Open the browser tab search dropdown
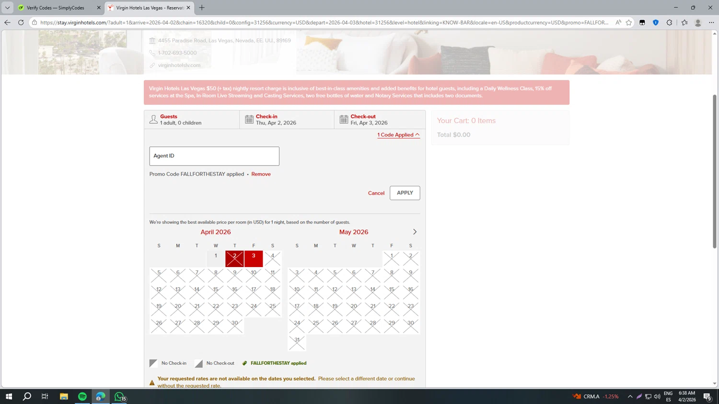Viewport: 719px width, 404px height. [x=7, y=8]
